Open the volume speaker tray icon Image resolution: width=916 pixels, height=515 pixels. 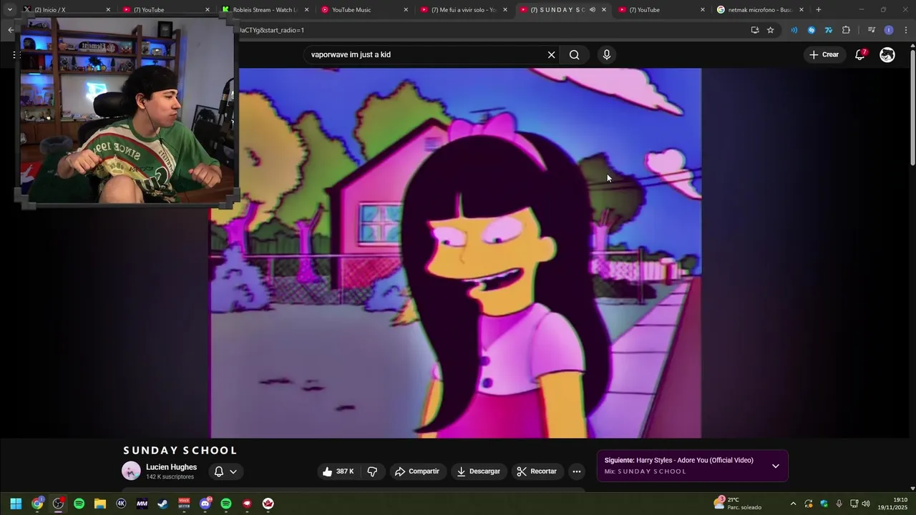(x=867, y=504)
